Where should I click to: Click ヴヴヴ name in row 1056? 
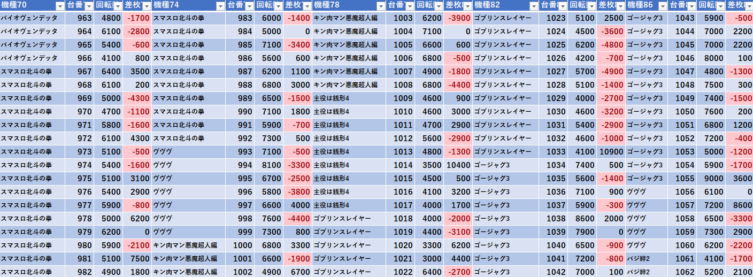point(636,192)
